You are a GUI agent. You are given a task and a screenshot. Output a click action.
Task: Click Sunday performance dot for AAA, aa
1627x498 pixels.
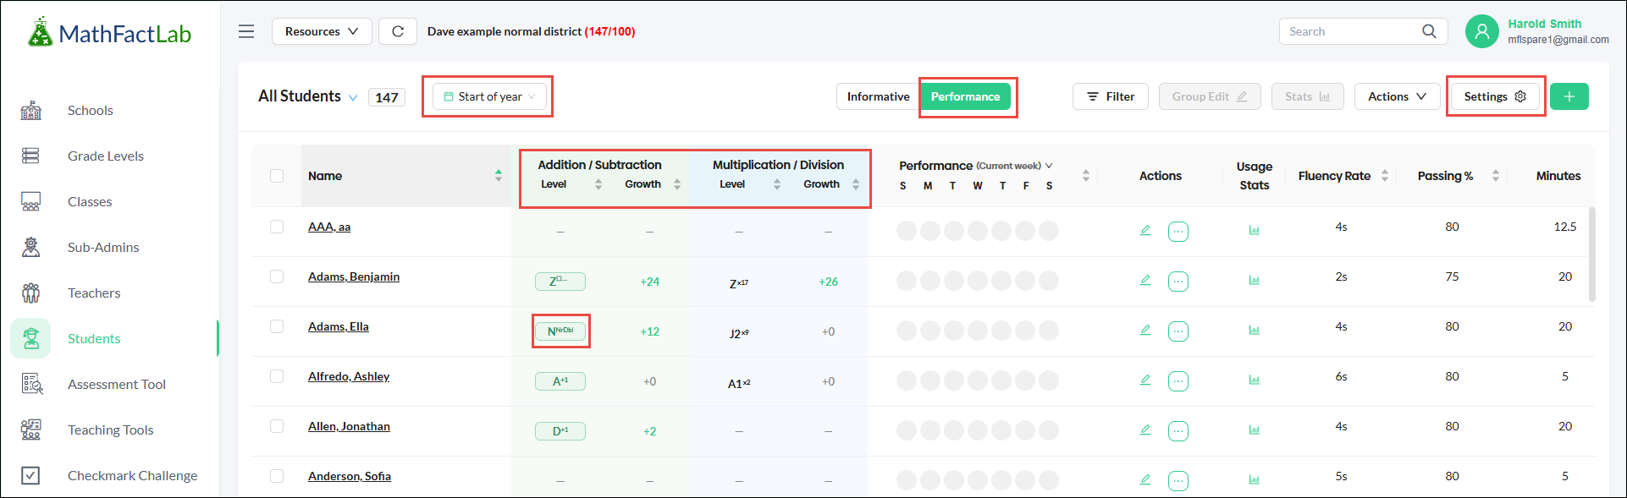click(x=907, y=231)
